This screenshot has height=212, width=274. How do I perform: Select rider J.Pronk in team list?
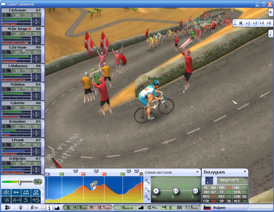22,140
